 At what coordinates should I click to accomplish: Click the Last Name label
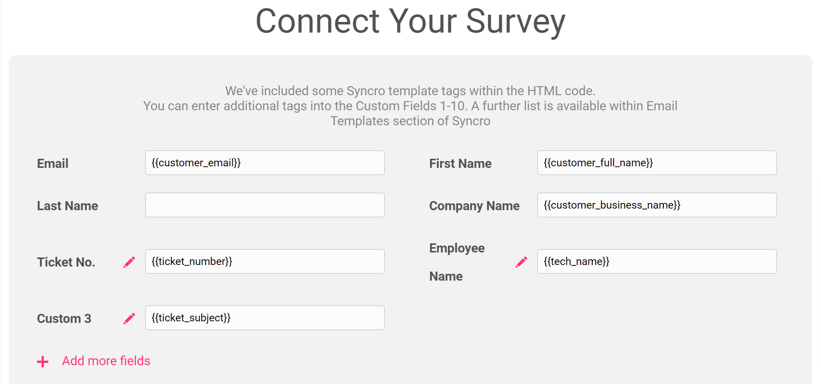[x=67, y=205]
